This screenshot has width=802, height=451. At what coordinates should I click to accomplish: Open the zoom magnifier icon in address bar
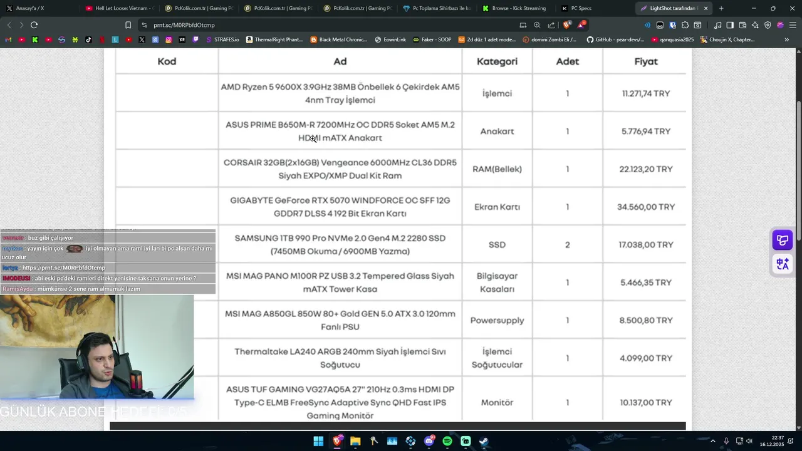click(537, 25)
